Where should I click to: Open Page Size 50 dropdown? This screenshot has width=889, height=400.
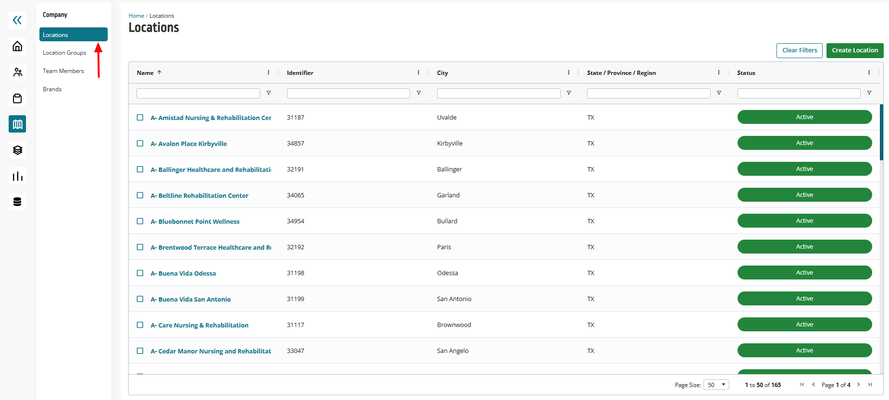click(x=716, y=385)
